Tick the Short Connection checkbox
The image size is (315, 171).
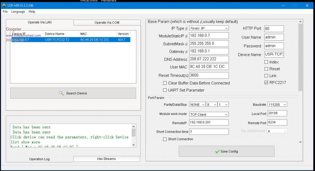coord(165,139)
